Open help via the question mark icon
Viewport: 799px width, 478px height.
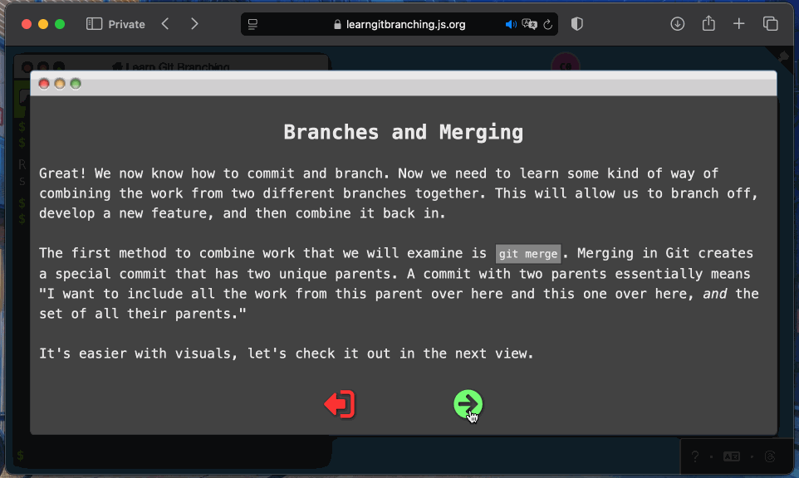(x=695, y=456)
